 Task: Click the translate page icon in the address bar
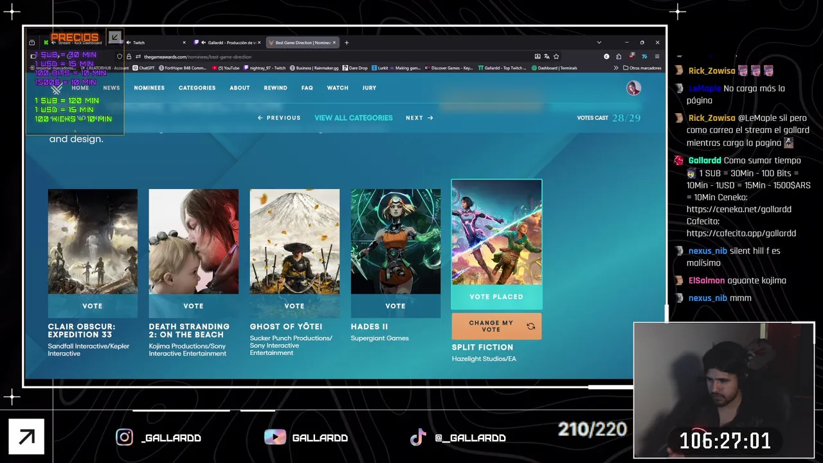pyautogui.click(x=547, y=57)
